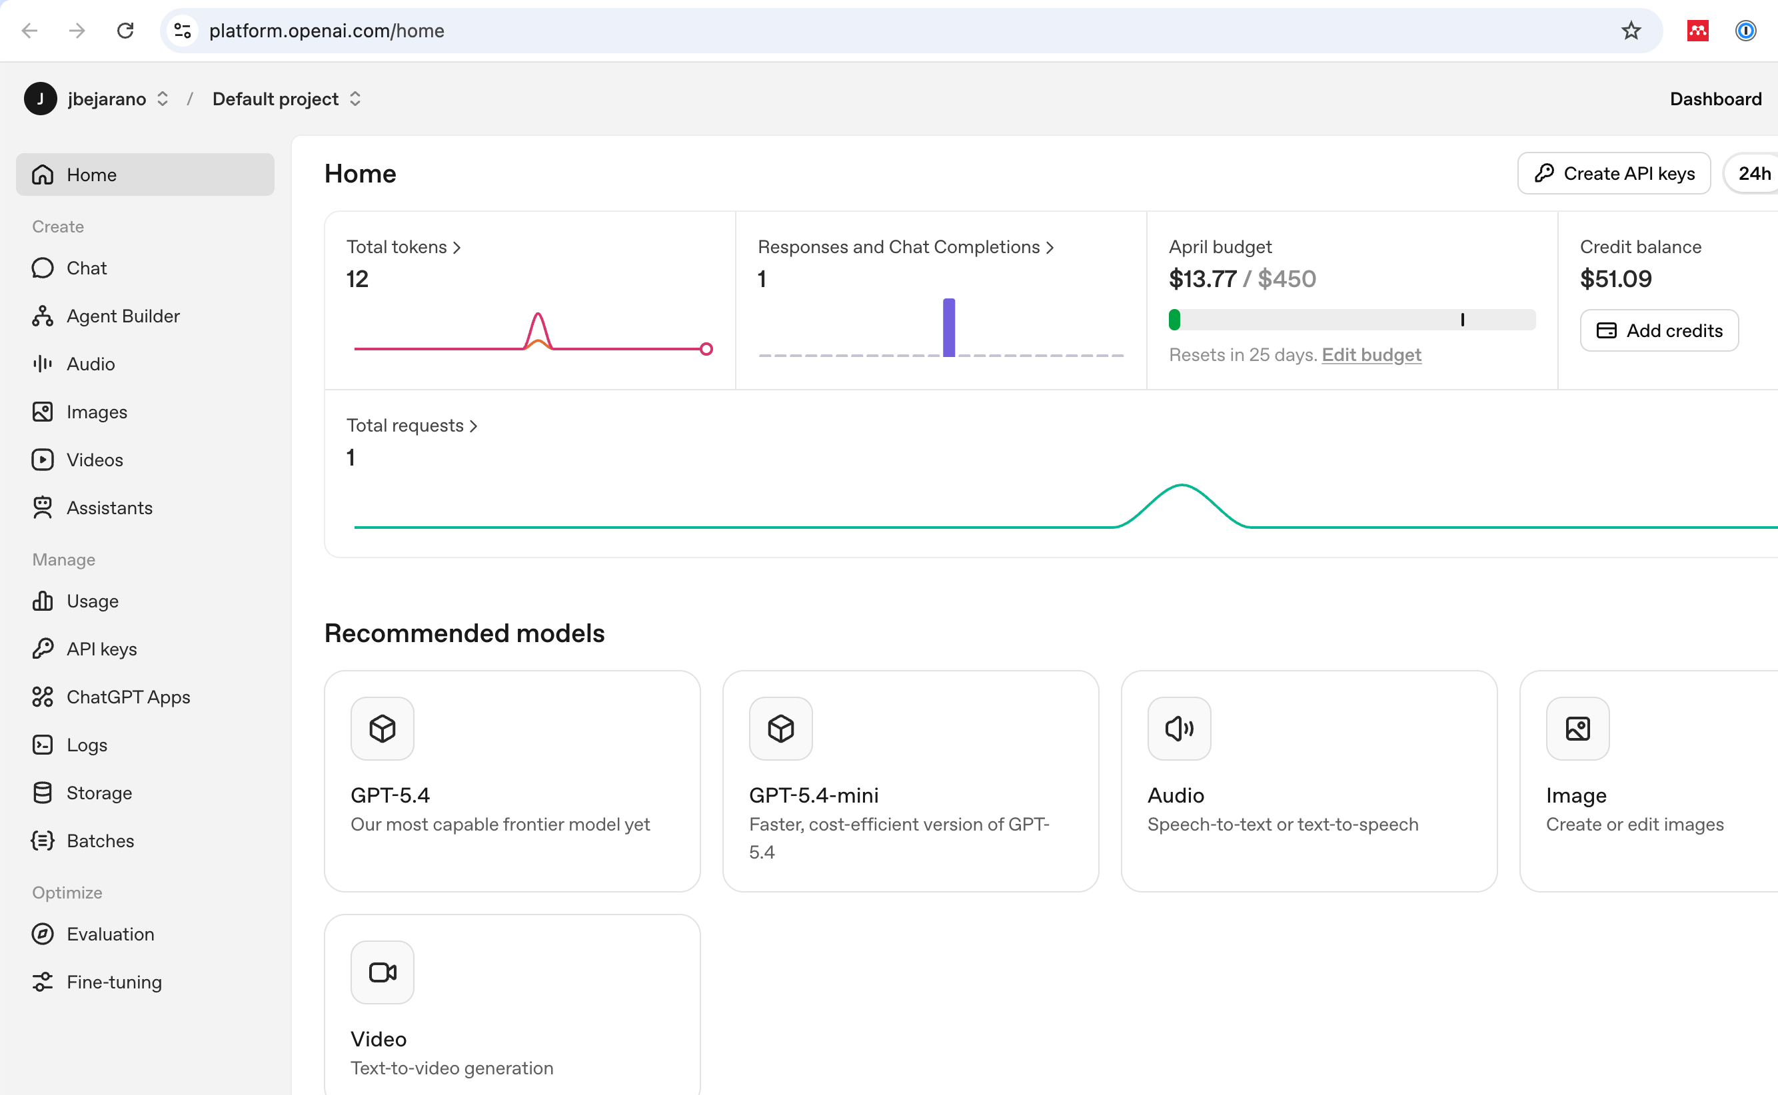Click the Create API keys button
Screen dimensions: 1778x1095
click(x=1613, y=174)
